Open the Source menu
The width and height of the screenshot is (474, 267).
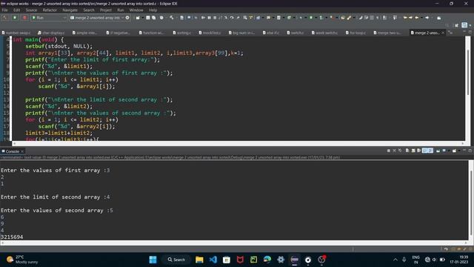point(31,10)
